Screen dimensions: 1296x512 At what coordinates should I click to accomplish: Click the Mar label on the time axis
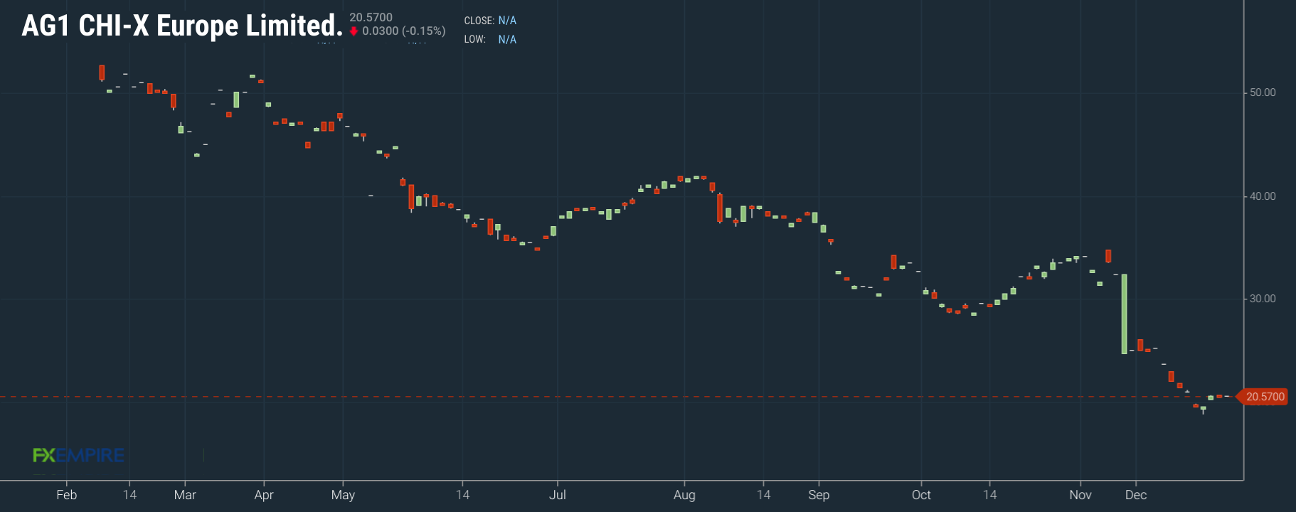pos(185,495)
